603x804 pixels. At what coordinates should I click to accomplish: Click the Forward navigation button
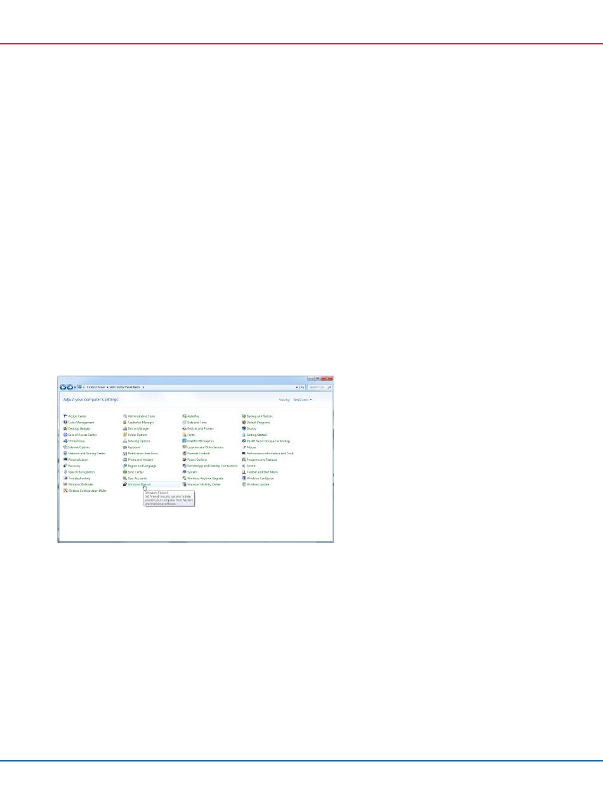pyautogui.click(x=70, y=386)
